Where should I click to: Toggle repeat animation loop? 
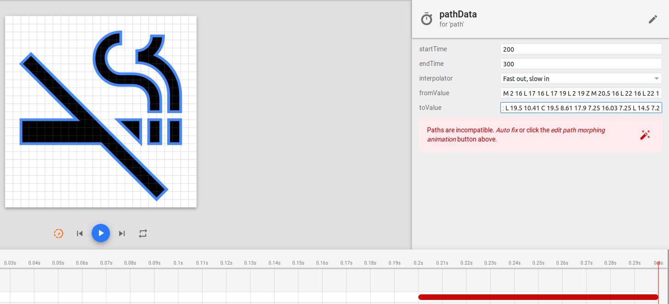(143, 233)
